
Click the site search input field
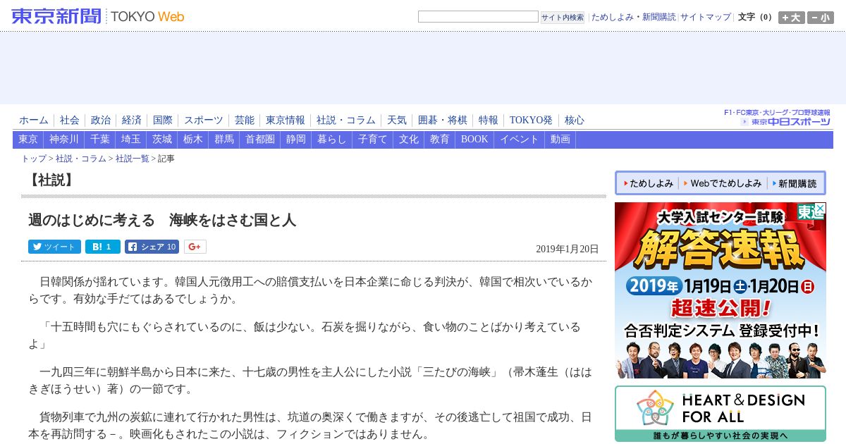coord(478,17)
